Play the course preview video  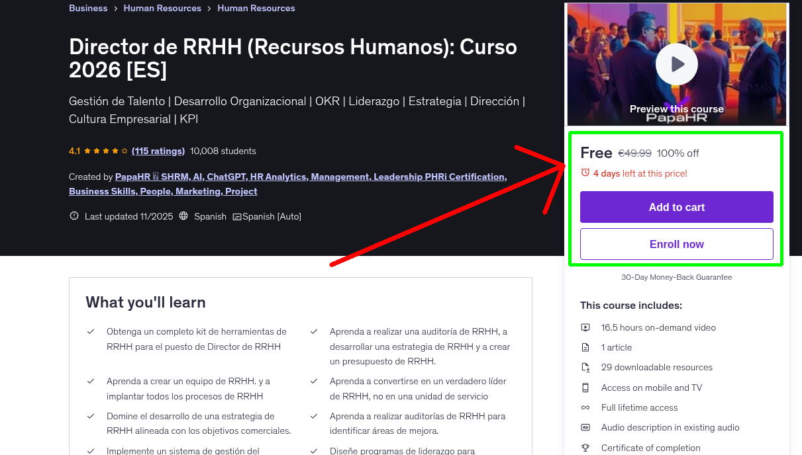[676, 63]
